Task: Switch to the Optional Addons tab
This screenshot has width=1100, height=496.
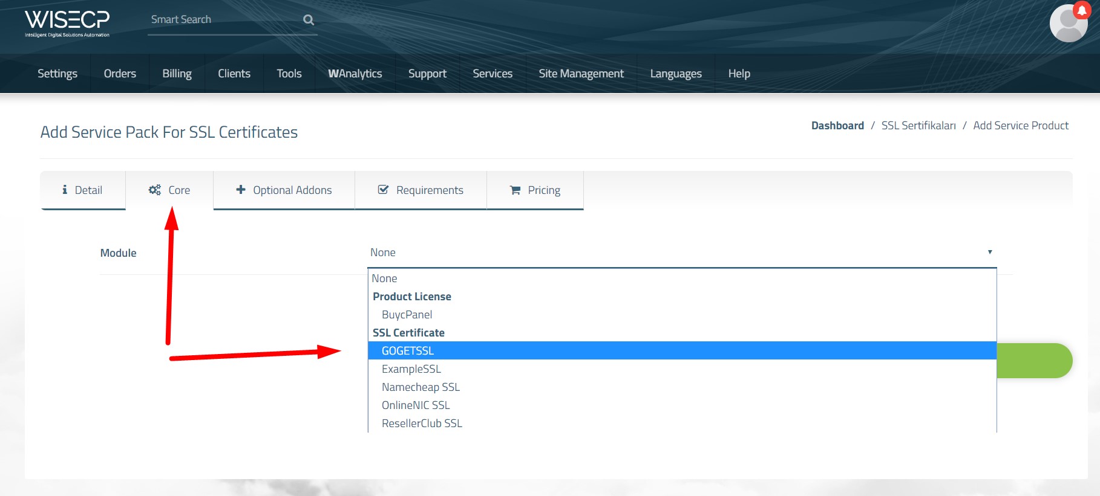Action: [284, 190]
